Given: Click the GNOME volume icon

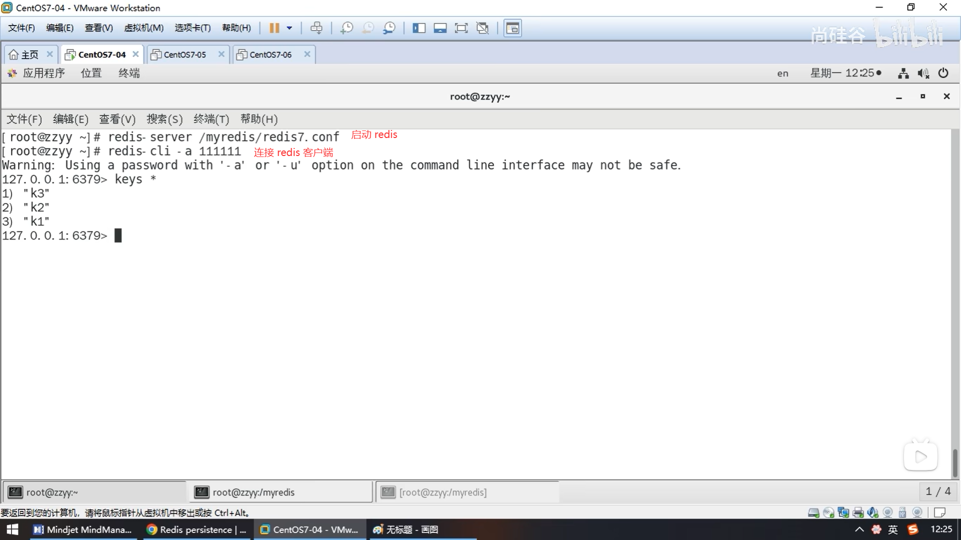Looking at the screenshot, I should [x=923, y=73].
